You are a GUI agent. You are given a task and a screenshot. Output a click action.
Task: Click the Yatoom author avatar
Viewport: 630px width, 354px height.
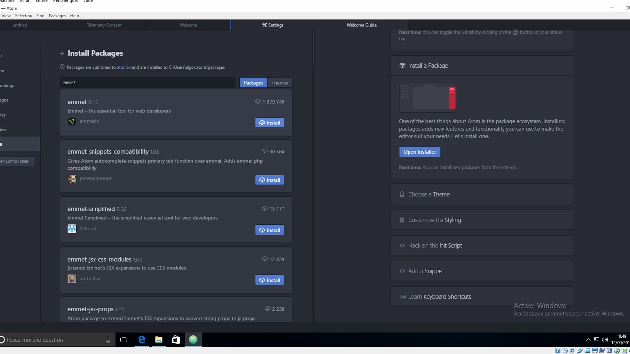pyautogui.click(x=72, y=229)
